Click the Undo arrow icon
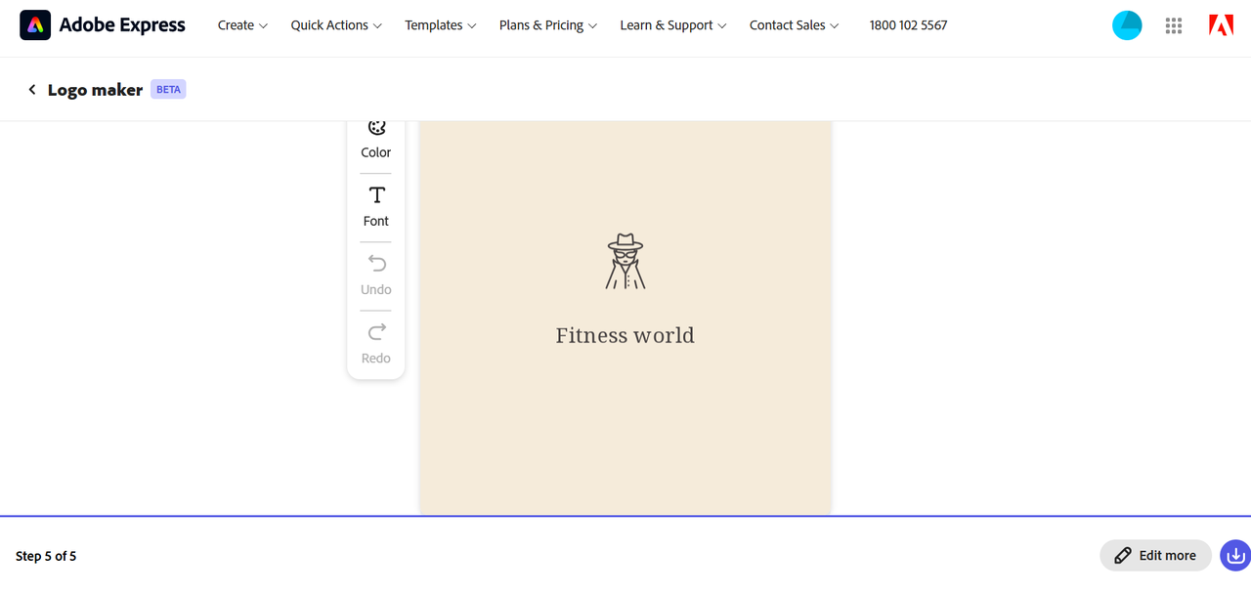This screenshot has height=593, width=1251. point(376,263)
